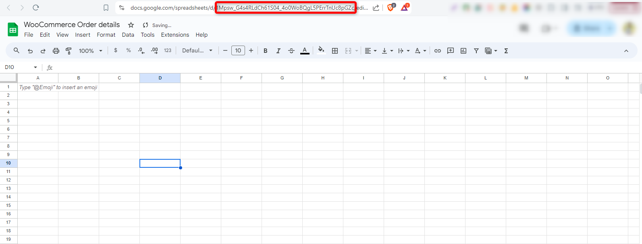Image resolution: width=642 pixels, height=244 pixels.
Task: Go back in browser
Action: (x=9, y=8)
